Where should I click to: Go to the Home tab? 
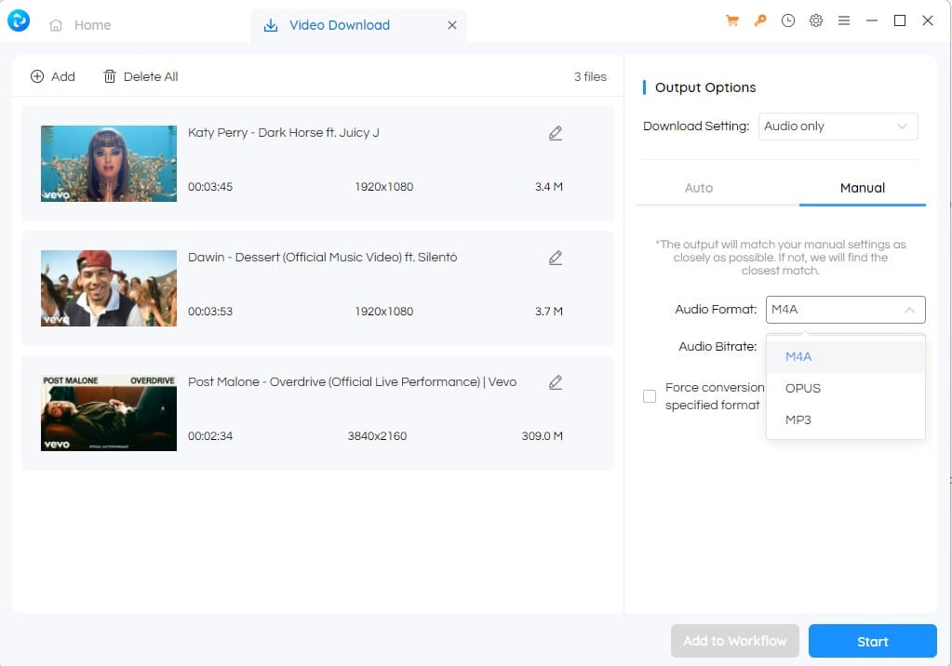tap(81, 25)
